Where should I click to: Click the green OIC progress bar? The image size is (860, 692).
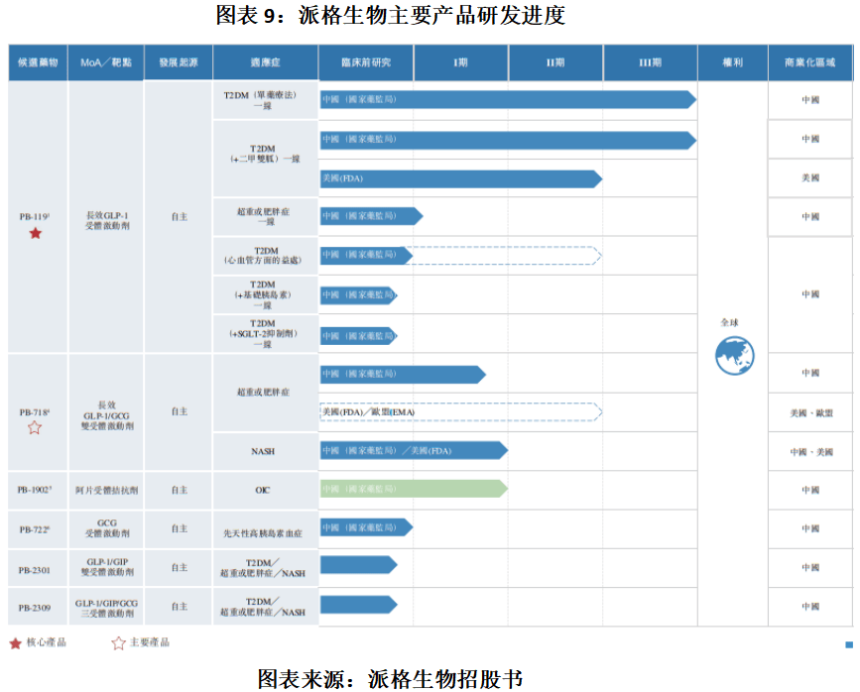[414, 489]
